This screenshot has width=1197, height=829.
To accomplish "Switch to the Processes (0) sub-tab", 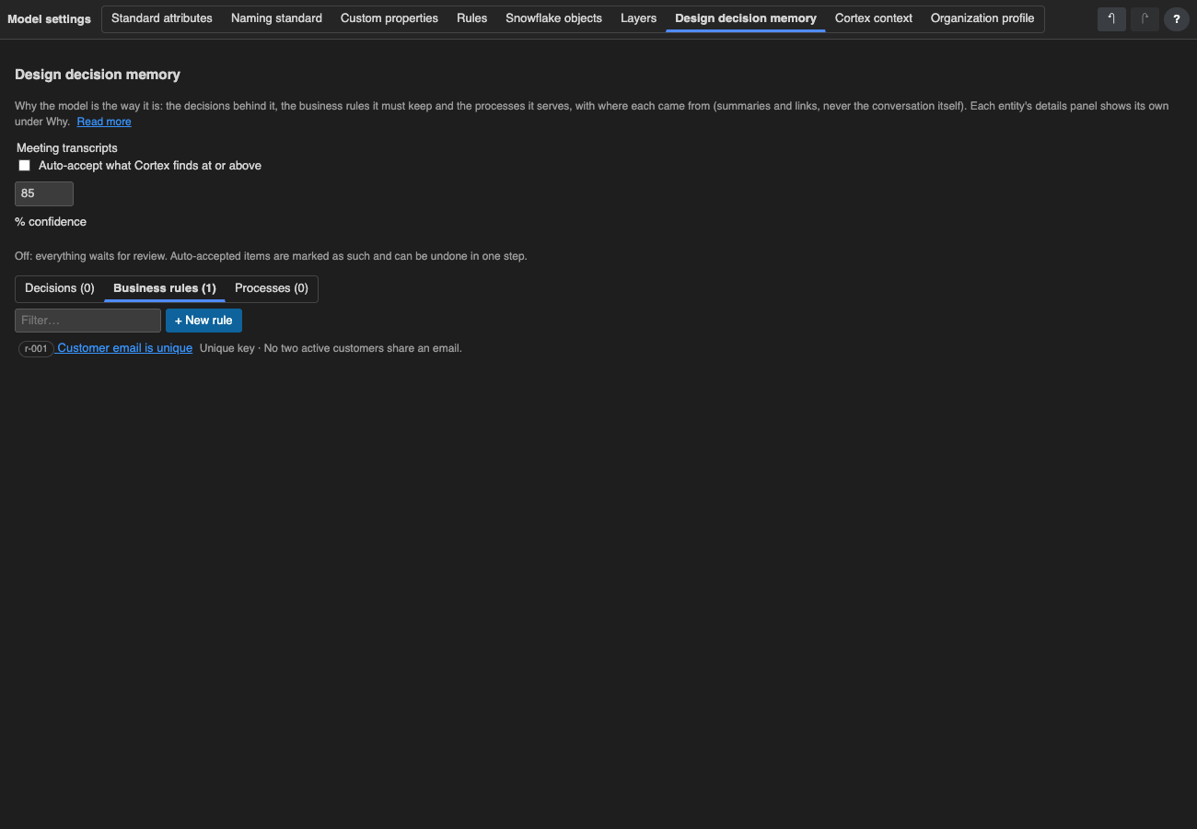I will [x=272, y=288].
